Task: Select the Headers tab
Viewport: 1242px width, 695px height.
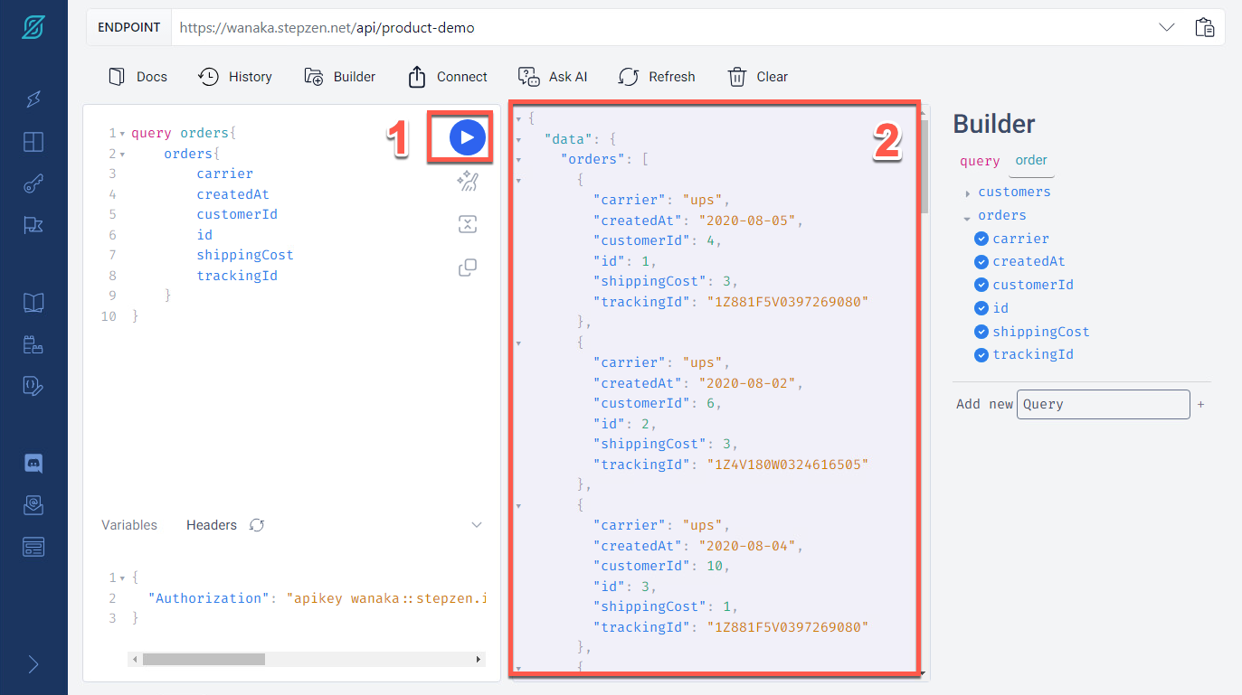Action: pos(211,525)
